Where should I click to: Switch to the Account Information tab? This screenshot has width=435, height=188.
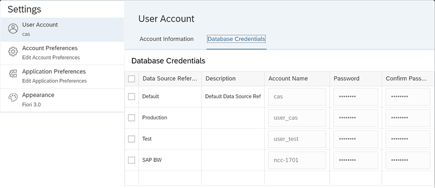coord(166,39)
